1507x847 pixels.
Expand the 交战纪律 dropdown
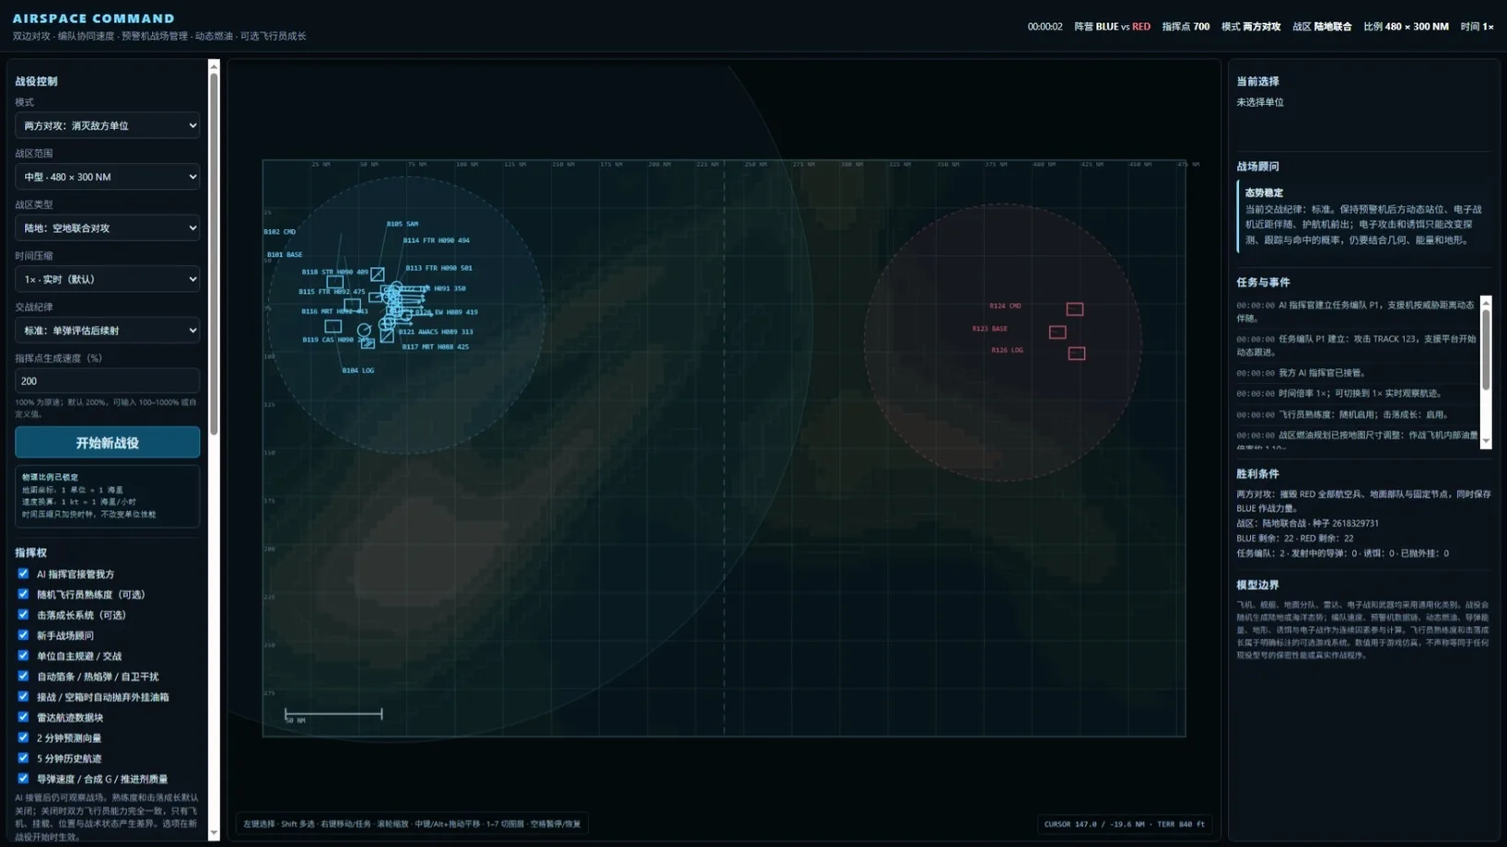tap(107, 331)
